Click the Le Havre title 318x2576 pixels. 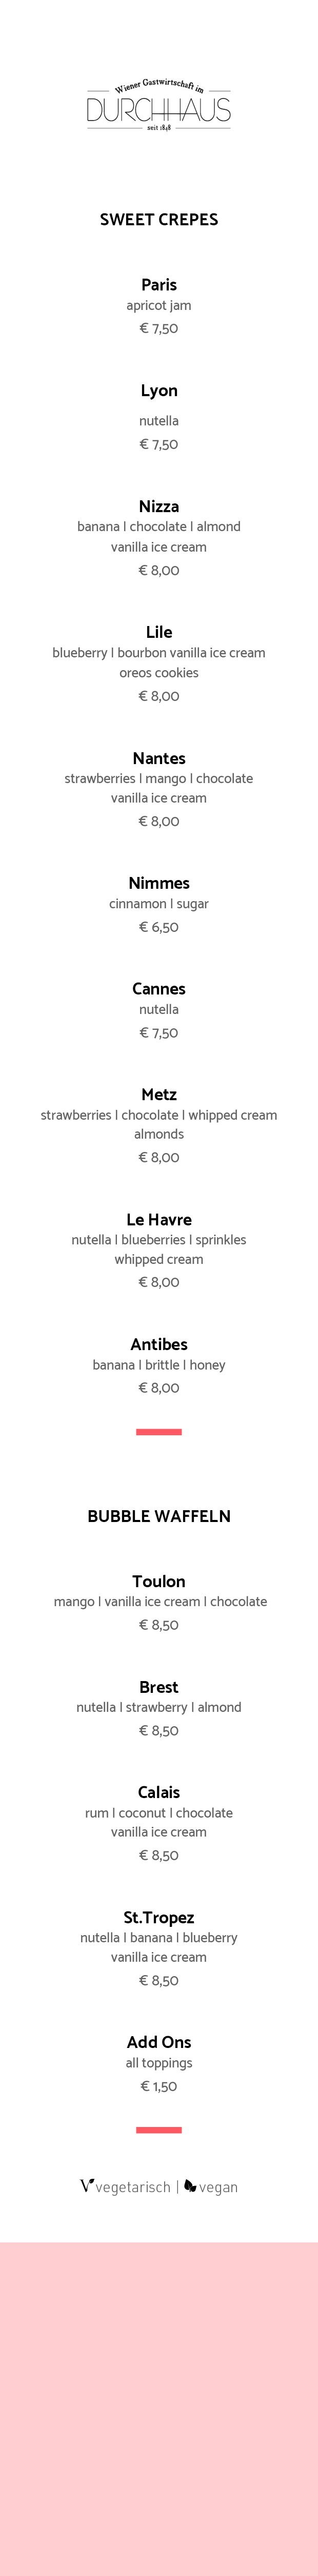[159, 1219]
